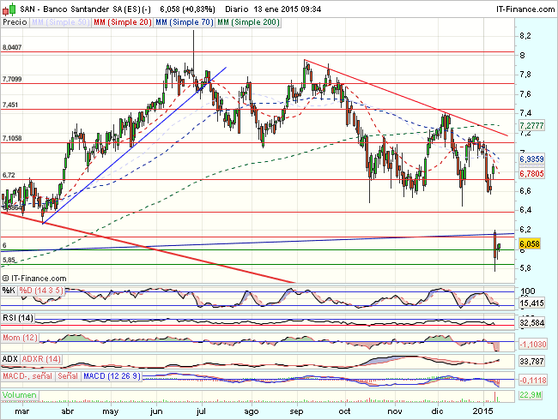Click the IT-Finance.com copyright text in chart
This screenshot has width=558, height=420.
34,279
